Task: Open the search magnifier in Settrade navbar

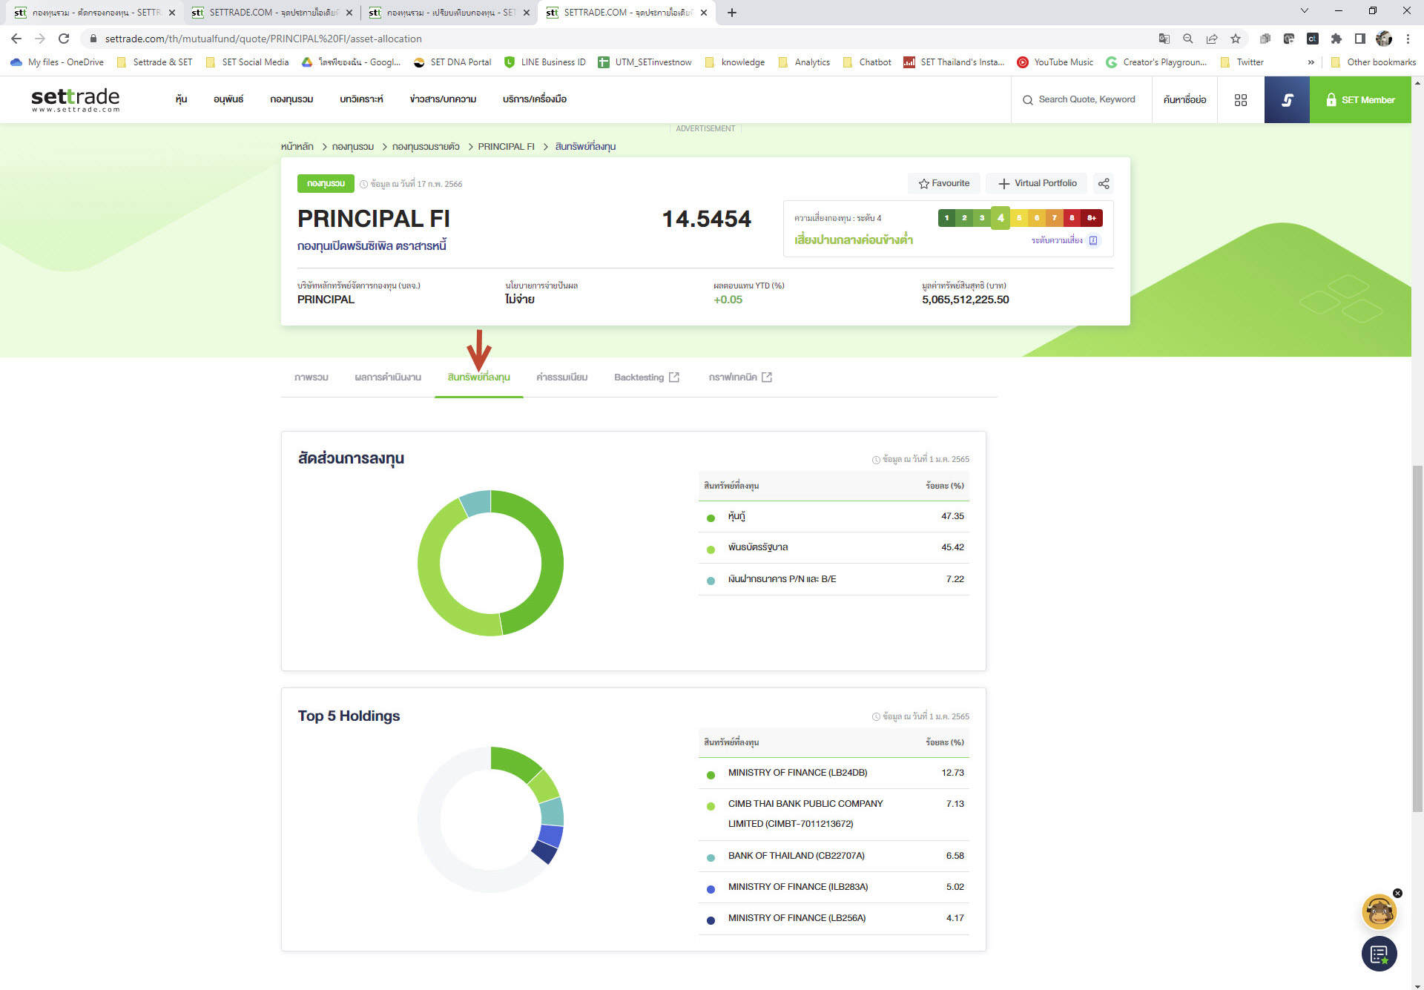Action: [x=1028, y=99]
